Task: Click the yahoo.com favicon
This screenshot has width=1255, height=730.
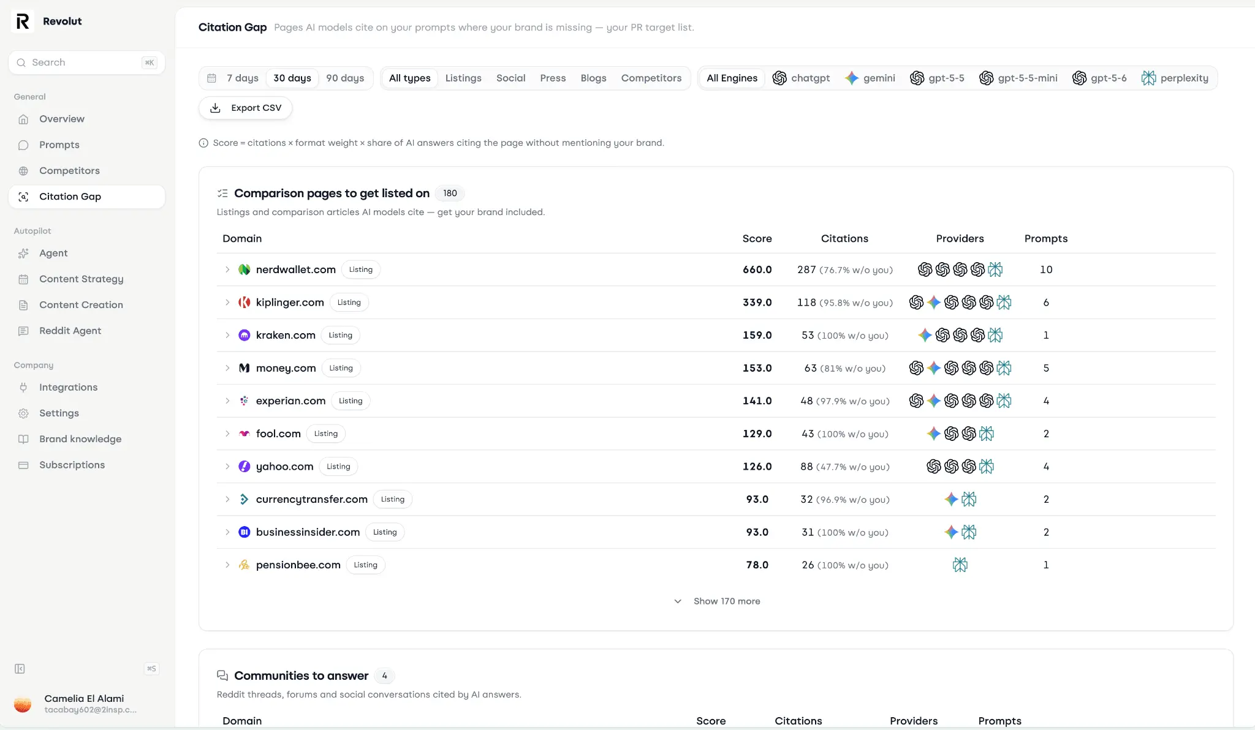Action: coord(245,467)
